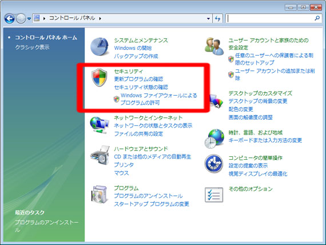Maximize the Control Panel window
326x245 pixels.
tap(303, 7)
